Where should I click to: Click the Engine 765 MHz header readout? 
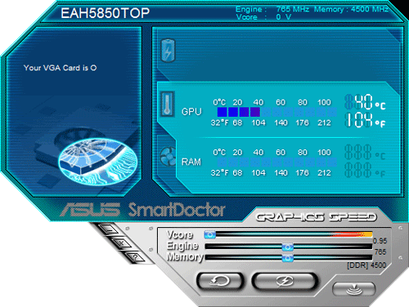(x=272, y=9)
